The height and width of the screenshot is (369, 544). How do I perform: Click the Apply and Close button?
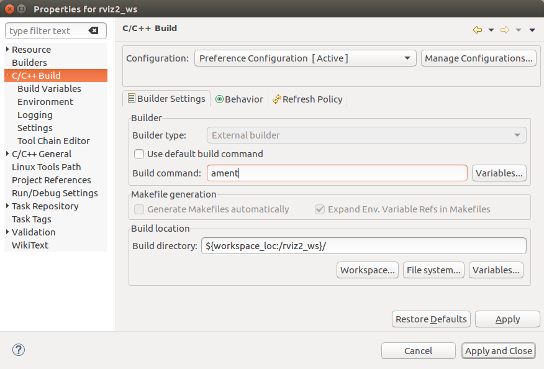pyautogui.click(x=498, y=351)
